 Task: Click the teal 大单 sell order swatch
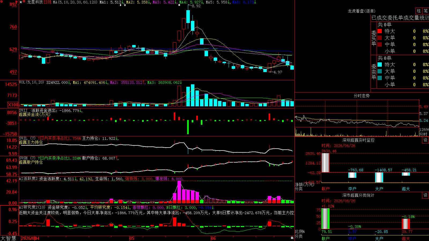pos(380,71)
